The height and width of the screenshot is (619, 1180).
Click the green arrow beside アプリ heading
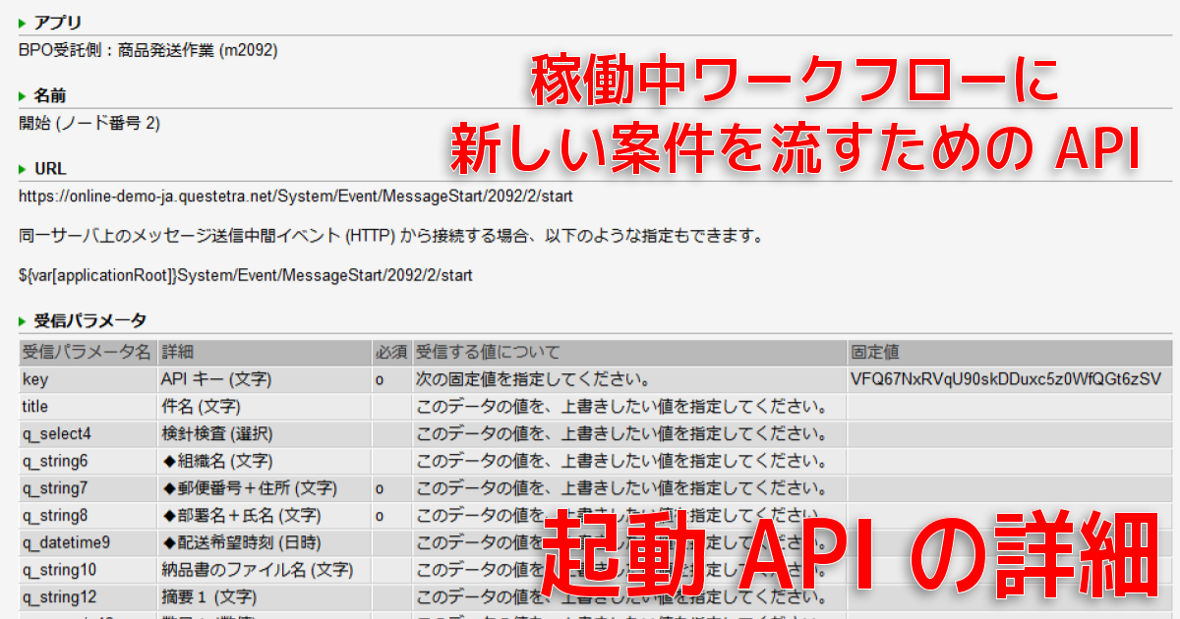click(x=23, y=23)
